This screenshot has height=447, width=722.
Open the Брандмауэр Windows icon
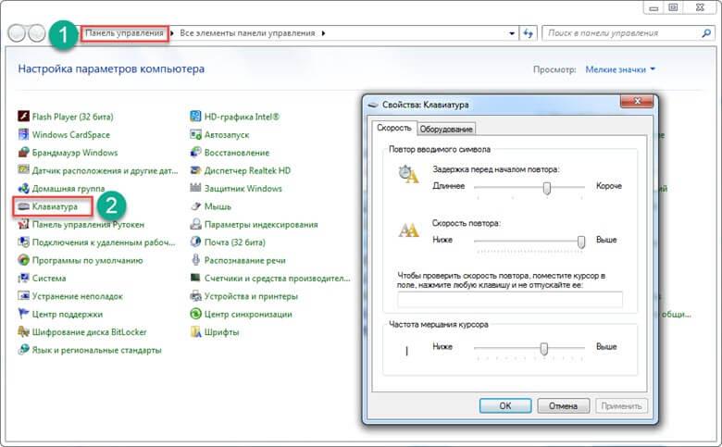point(23,153)
